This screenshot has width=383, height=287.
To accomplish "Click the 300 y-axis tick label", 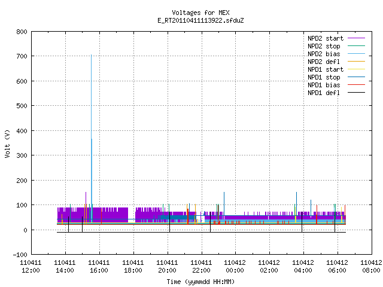I will point(22,155).
